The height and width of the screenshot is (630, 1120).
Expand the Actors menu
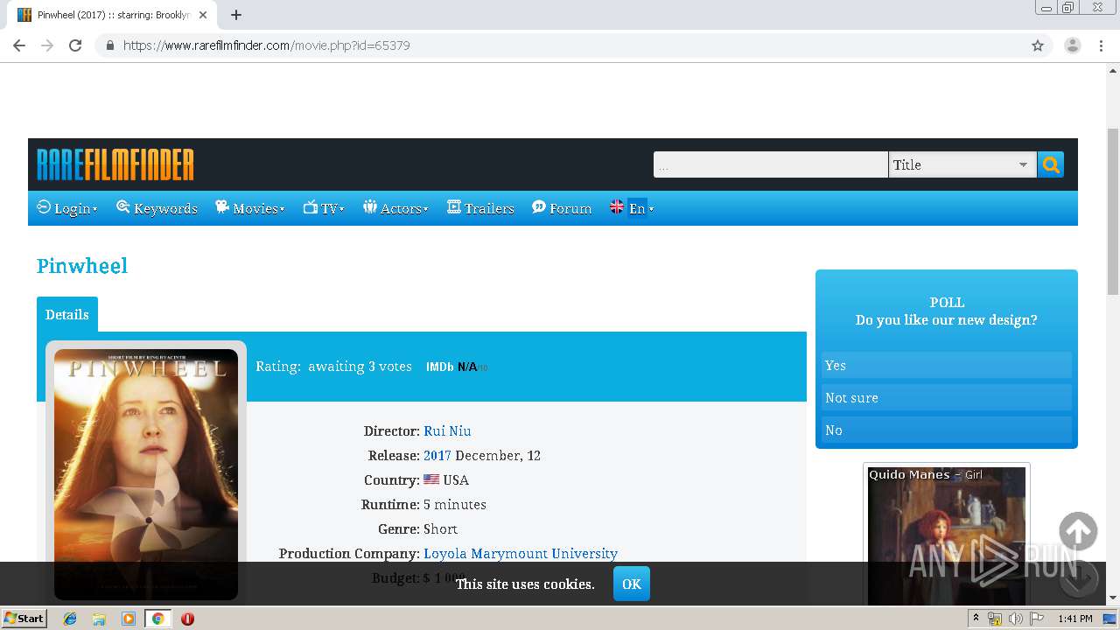tap(395, 208)
